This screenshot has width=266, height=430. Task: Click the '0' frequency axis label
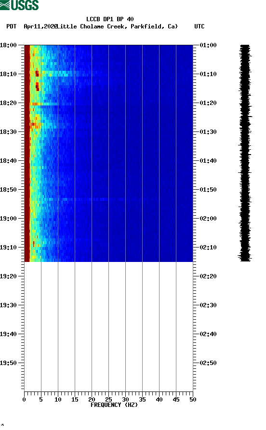click(24, 400)
